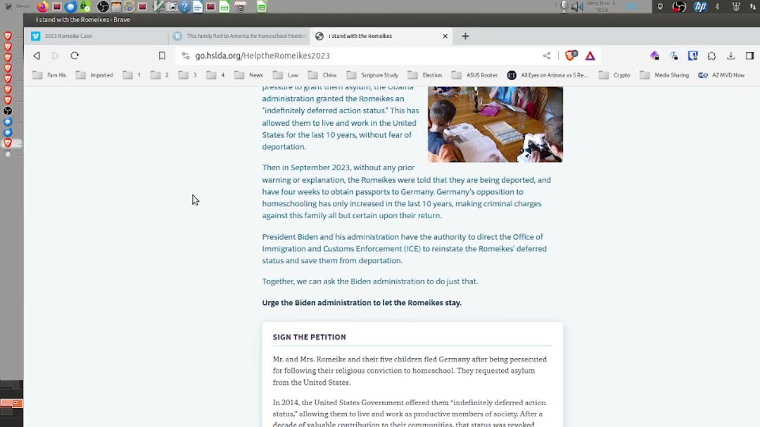The height and width of the screenshot is (427, 760).
Task: Switch to 'This family fled to America' tab
Action: [x=239, y=36]
